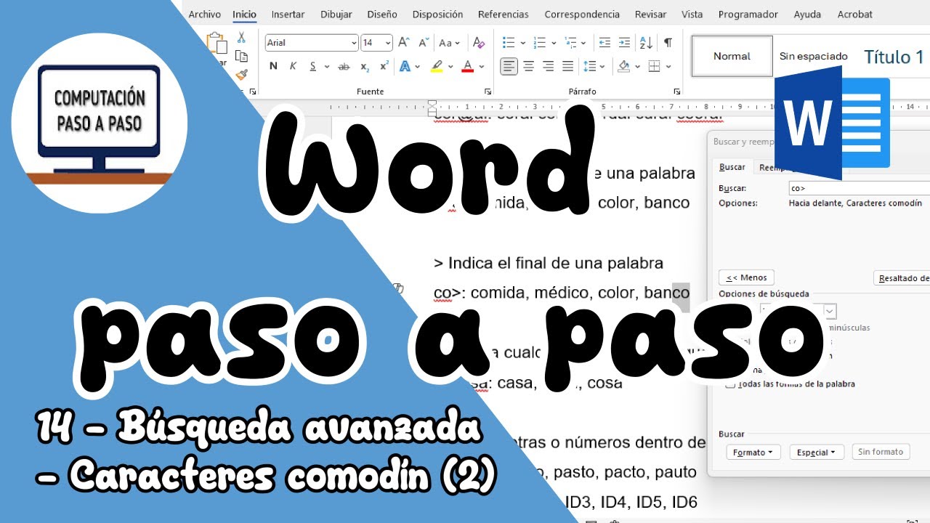Switch to the Insertar ribbon tab
The image size is (930, 523).
point(288,15)
